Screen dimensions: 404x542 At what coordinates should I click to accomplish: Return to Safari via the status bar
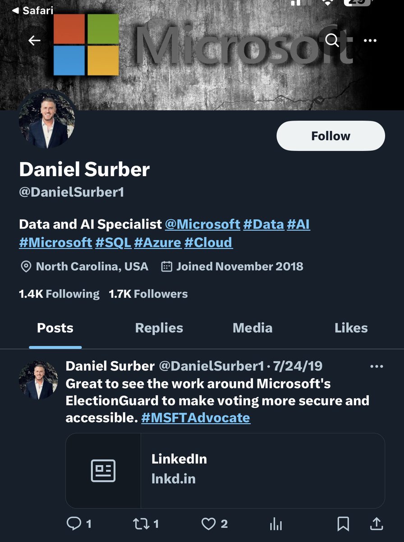pyautogui.click(x=32, y=10)
